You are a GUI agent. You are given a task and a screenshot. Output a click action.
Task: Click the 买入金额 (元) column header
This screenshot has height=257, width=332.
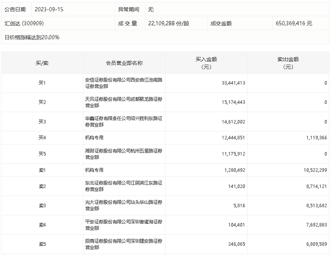(x=206, y=63)
